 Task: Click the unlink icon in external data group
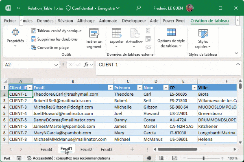click(148, 47)
